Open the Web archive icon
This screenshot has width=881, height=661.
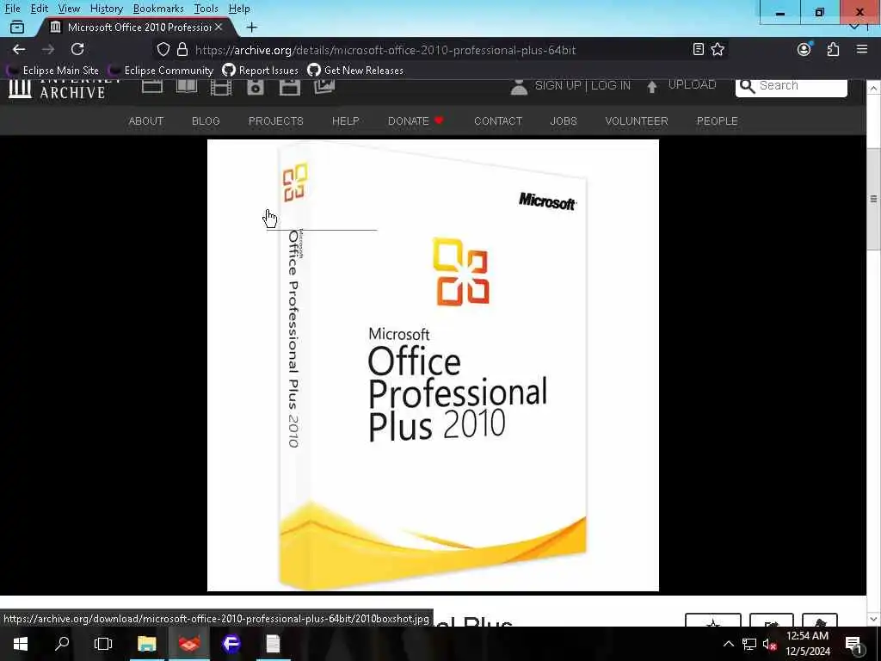[152, 87]
